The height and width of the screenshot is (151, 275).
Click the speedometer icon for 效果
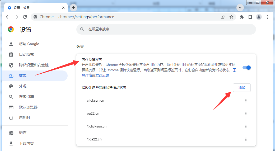point(11,76)
